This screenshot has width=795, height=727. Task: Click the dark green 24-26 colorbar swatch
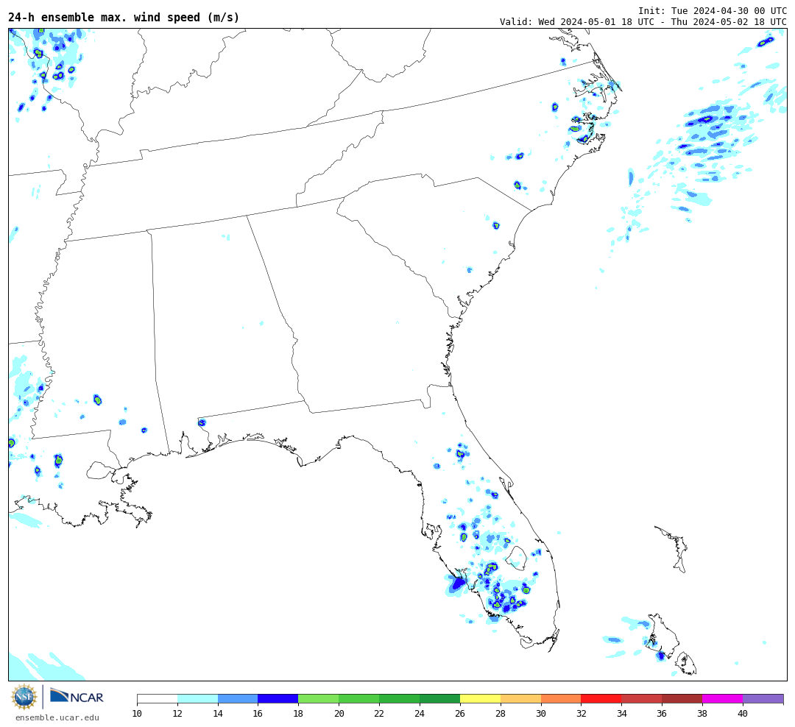click(x=439, y=699)
